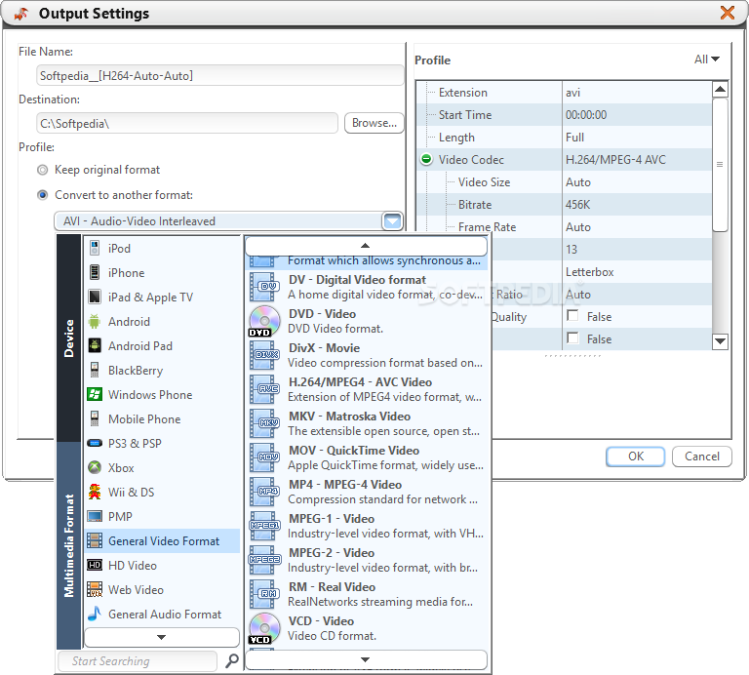Screen dimensions: 749x675
Task: Click the Browse... button
Action: click(374, 123)
